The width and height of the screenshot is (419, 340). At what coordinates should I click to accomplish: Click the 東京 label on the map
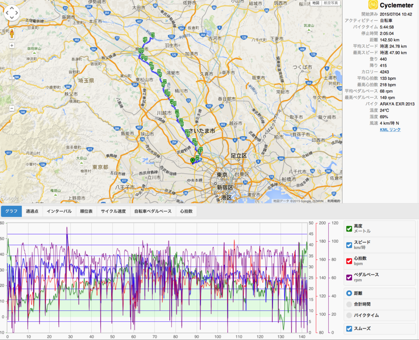click(222, 175)
